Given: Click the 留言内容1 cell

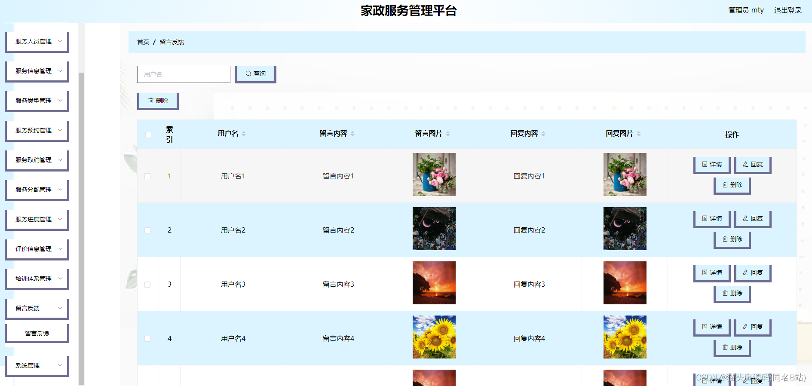Looking at the screenshot, I should point(338,176).
